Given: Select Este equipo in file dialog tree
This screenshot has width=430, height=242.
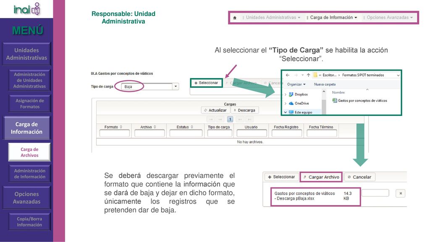Looking at the screenshot, I should pos(301,112).
